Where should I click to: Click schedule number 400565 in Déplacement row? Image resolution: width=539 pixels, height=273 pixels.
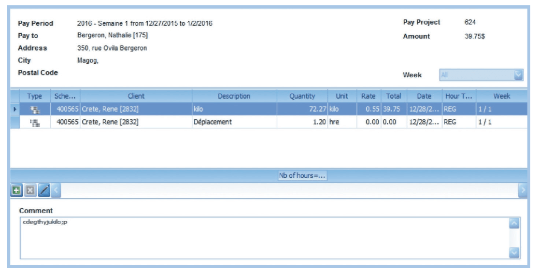coord(68,122)
